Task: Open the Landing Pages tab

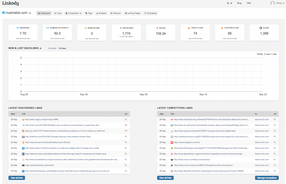Action: coord(132,13)
